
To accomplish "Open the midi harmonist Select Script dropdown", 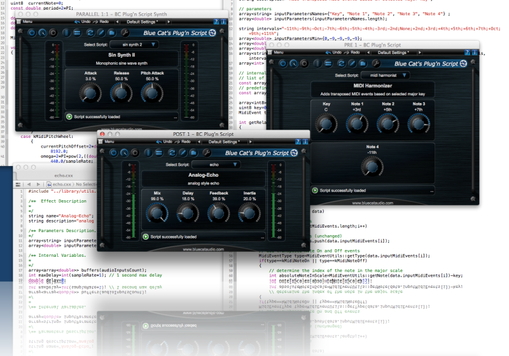I will tap(386, 75).
